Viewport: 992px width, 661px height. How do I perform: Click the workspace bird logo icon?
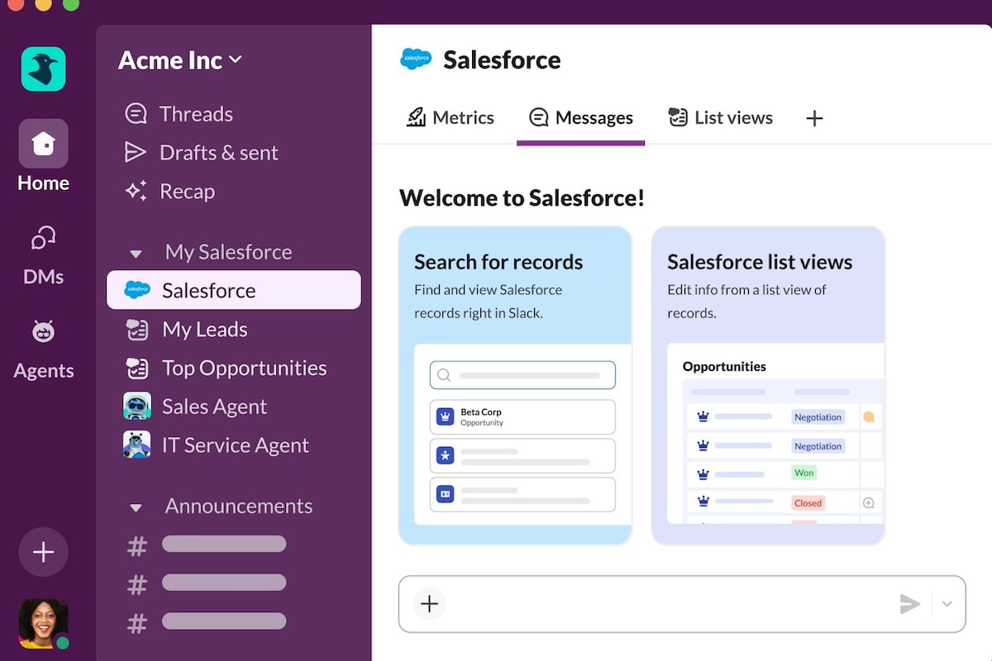[x=43, y=69]
